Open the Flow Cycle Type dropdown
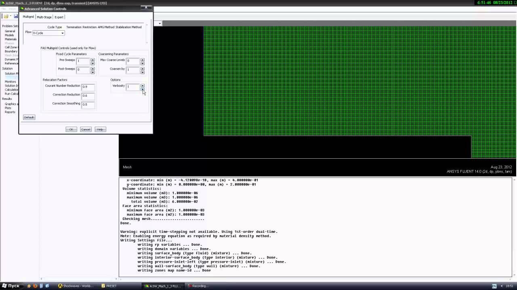Screen dimensions: 517x290 coord(48,33)
